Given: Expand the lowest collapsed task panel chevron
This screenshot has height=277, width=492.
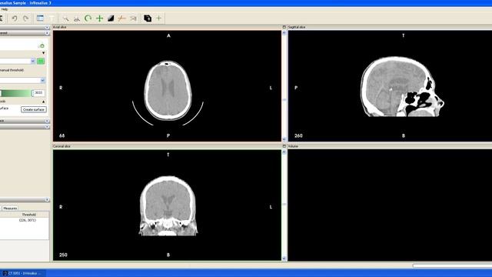Looking at the screenshot, I should (x=47, y=127).
